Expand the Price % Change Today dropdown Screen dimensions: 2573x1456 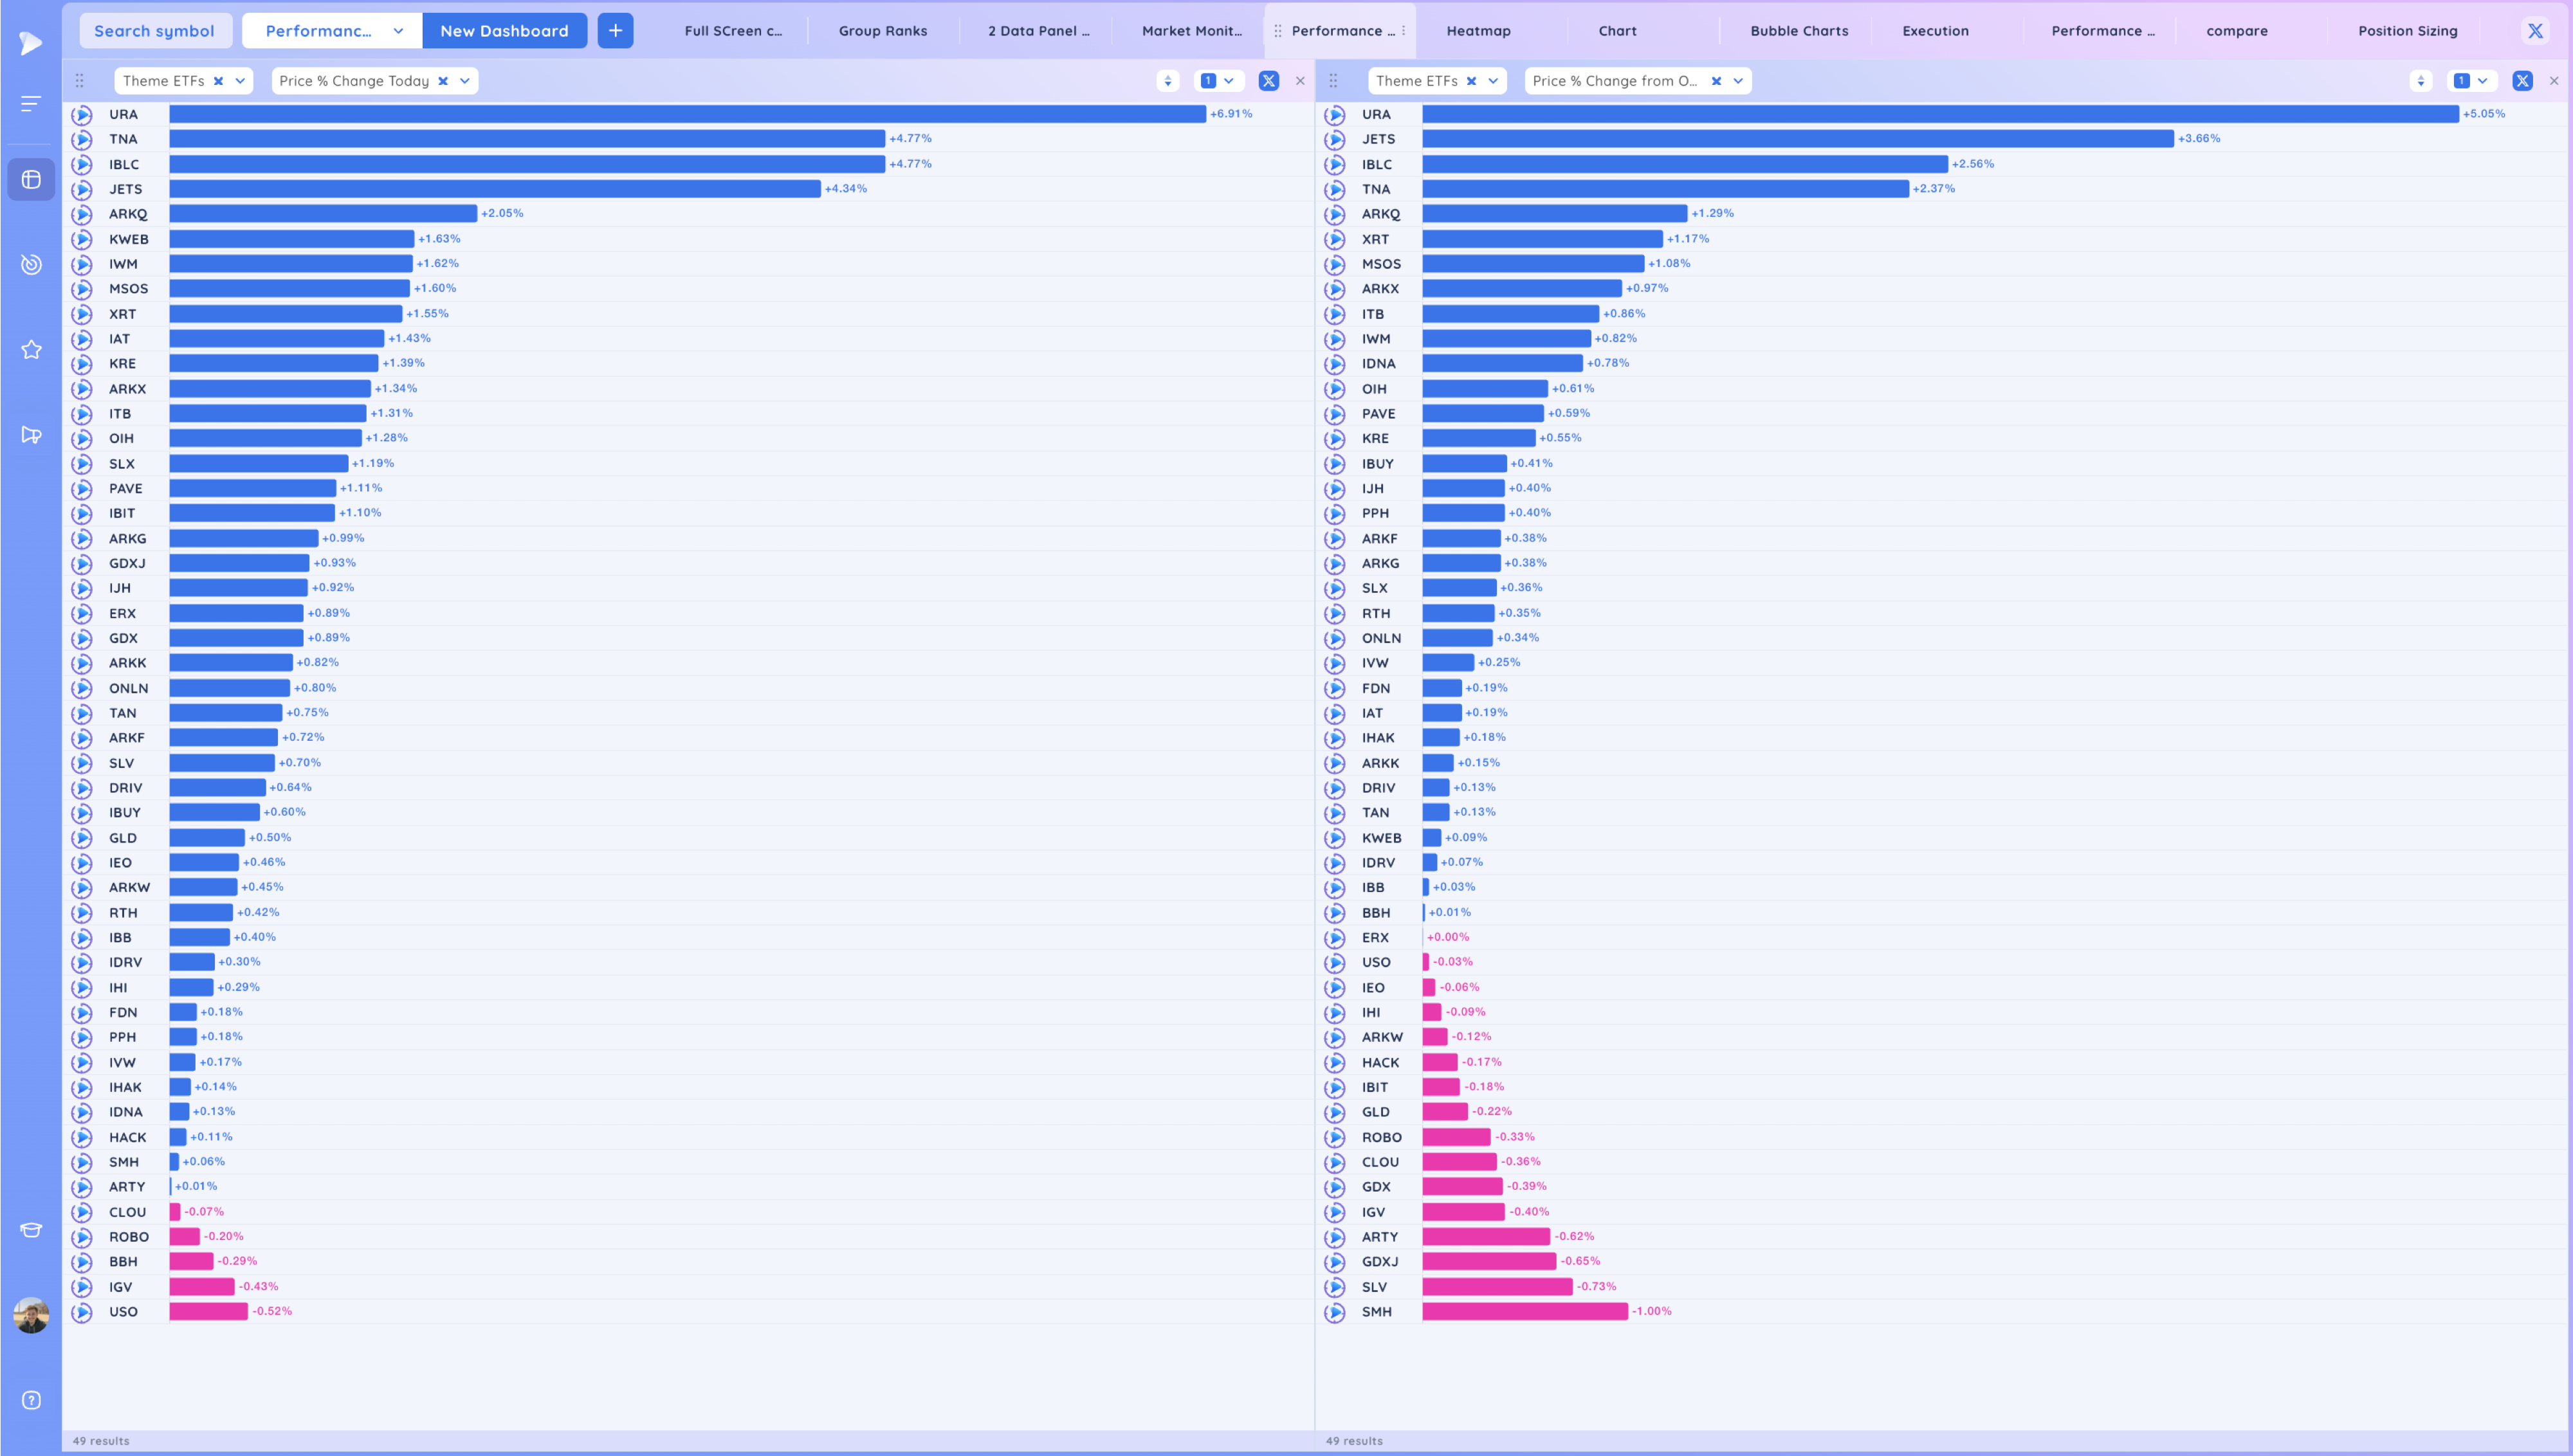tap(465, 81)
